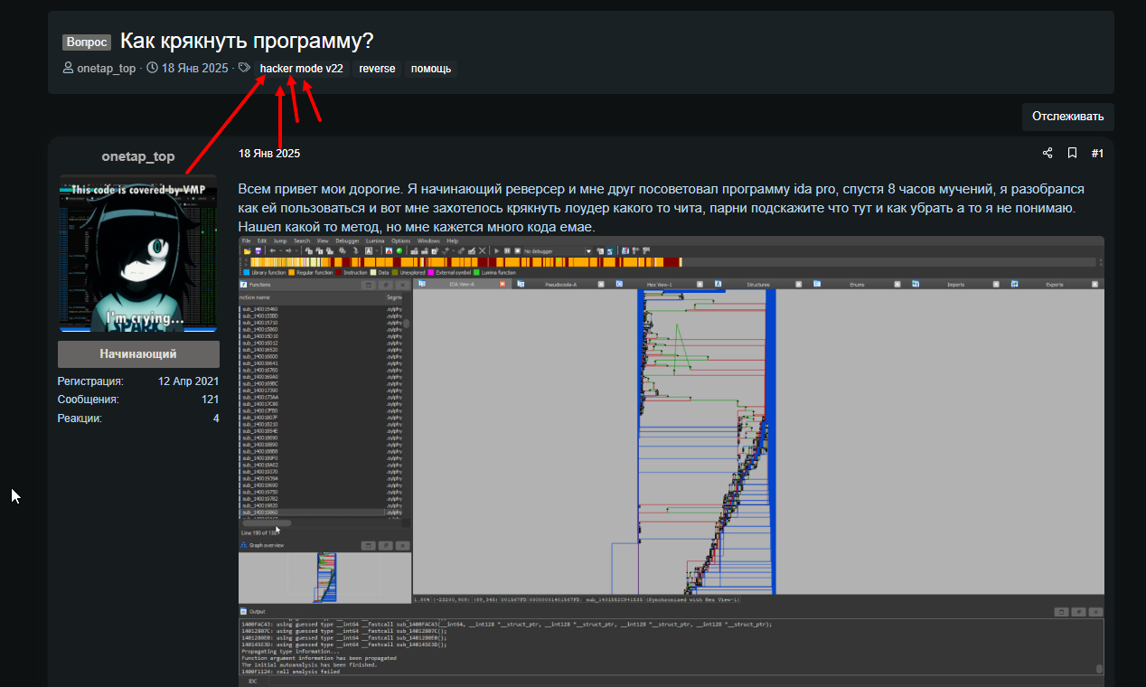Click the Graph overview miniature in IDA

324,577
